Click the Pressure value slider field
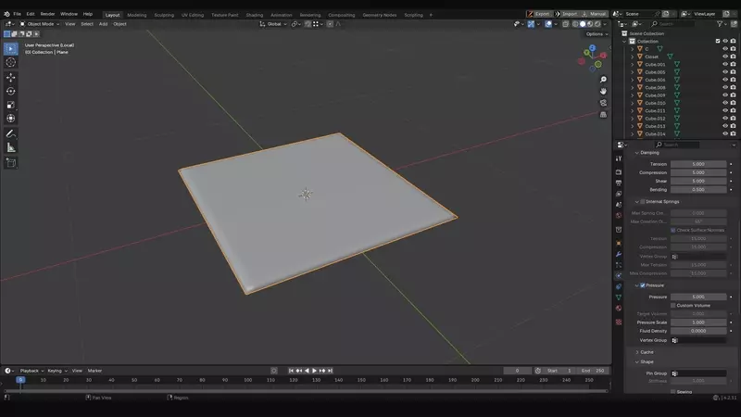741x417 pixels. click(698, 297)
